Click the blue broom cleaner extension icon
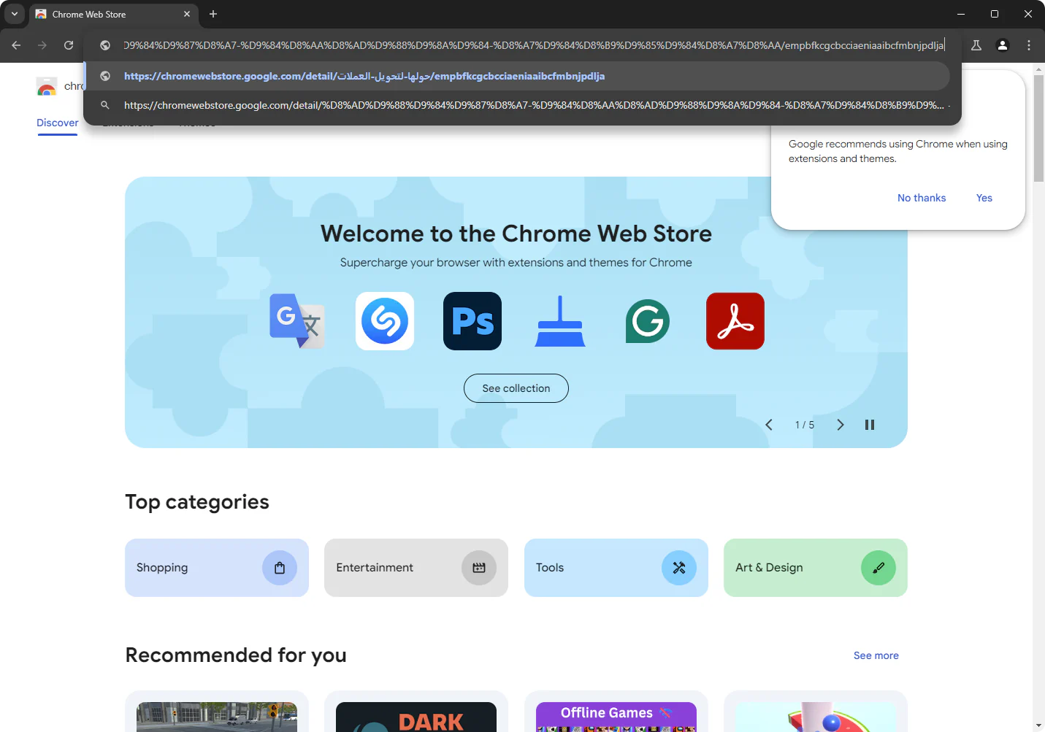This screenshot has height=732, width=1045. tap(560, 321)
